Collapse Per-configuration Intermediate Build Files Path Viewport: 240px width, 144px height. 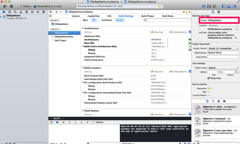[83, 93]
